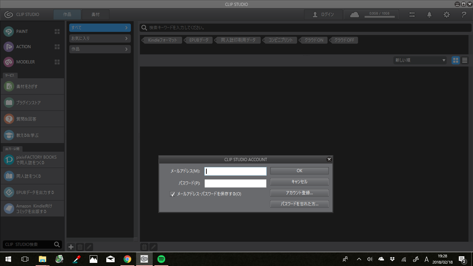Image resolution: width=473 pixels, height=266 pixels.
Task: Filter by 同人誌印刷用データ tag
Action: coord(238,40)
